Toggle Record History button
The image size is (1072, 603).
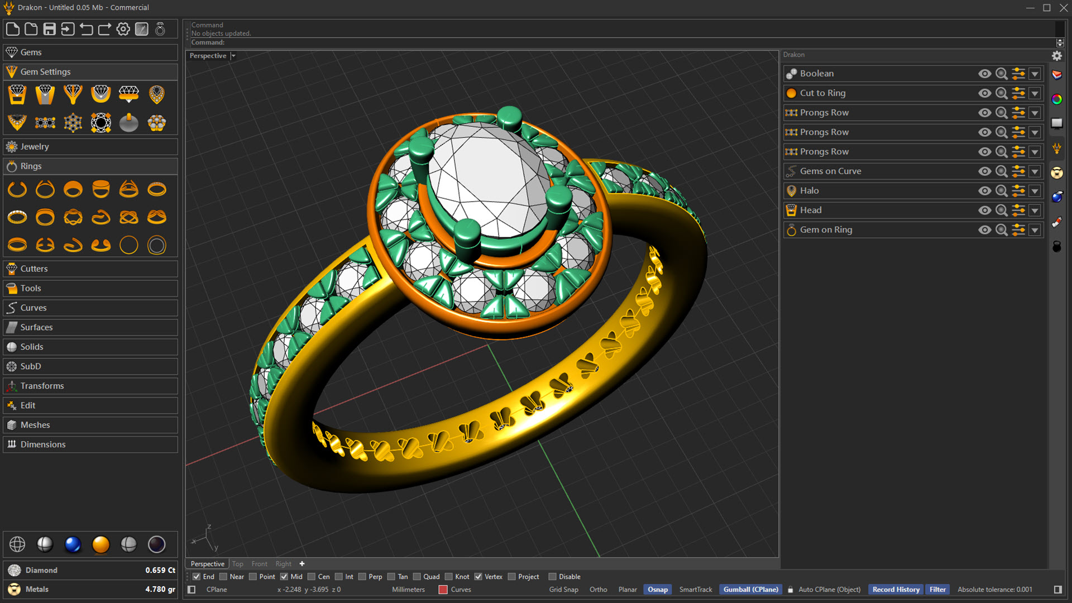pos(896,590)
